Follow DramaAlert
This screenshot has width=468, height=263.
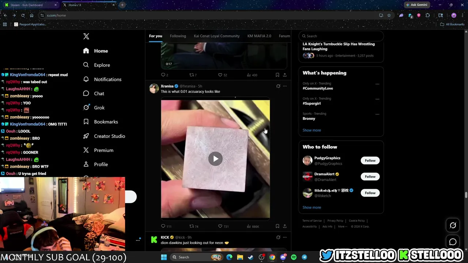tap(370, 176)
